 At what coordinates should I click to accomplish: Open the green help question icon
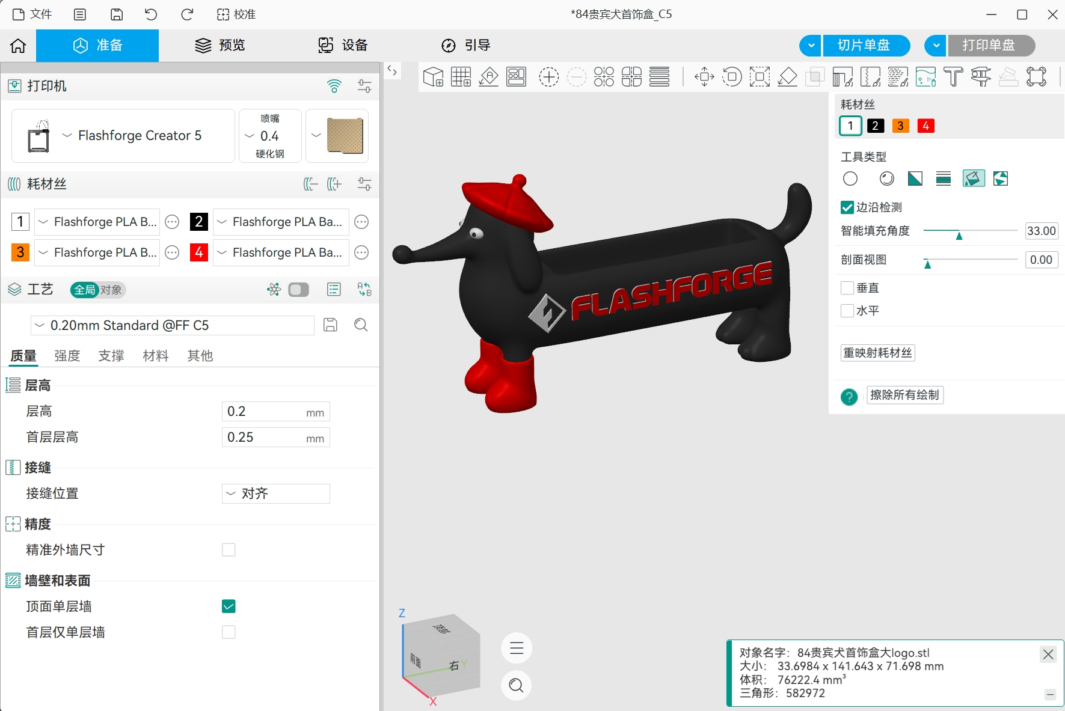click(x=849, y=397)
